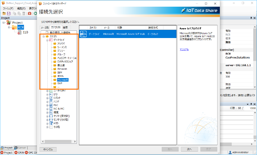Click the PLC category icon

tap(51, 105)
